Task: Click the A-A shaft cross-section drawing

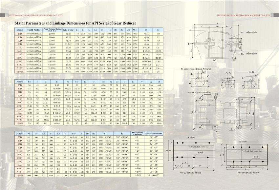Action: tap(228, 82)
